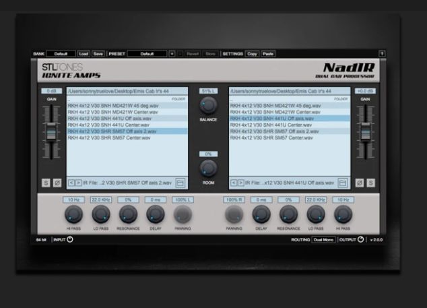
Task: Select SM57 Off axis 2.wav in left list
Action: (127, 131)
